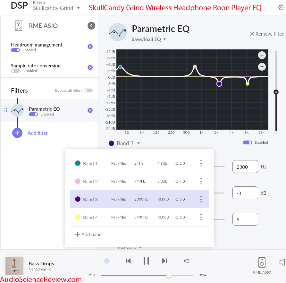
Task: Click the Nenad Vasilić artist name
Action: (x=40, y=269)
